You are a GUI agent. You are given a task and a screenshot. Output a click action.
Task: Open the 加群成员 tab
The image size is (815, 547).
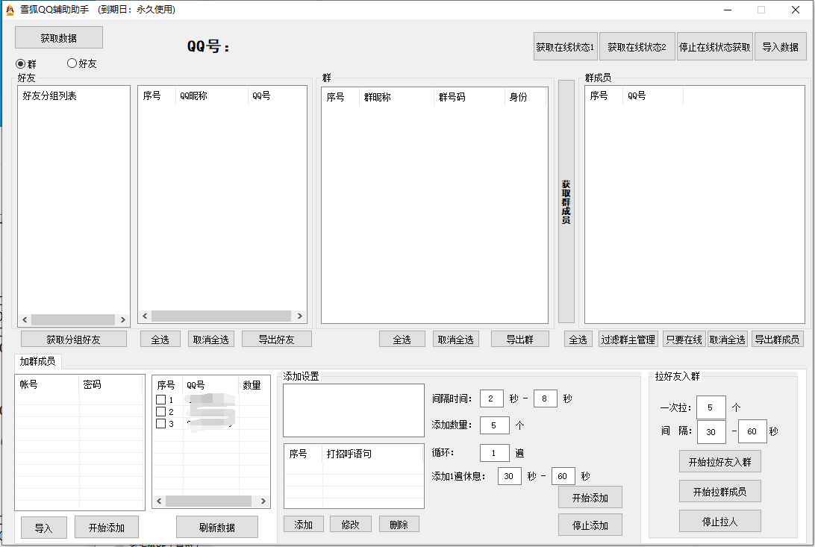37,361
